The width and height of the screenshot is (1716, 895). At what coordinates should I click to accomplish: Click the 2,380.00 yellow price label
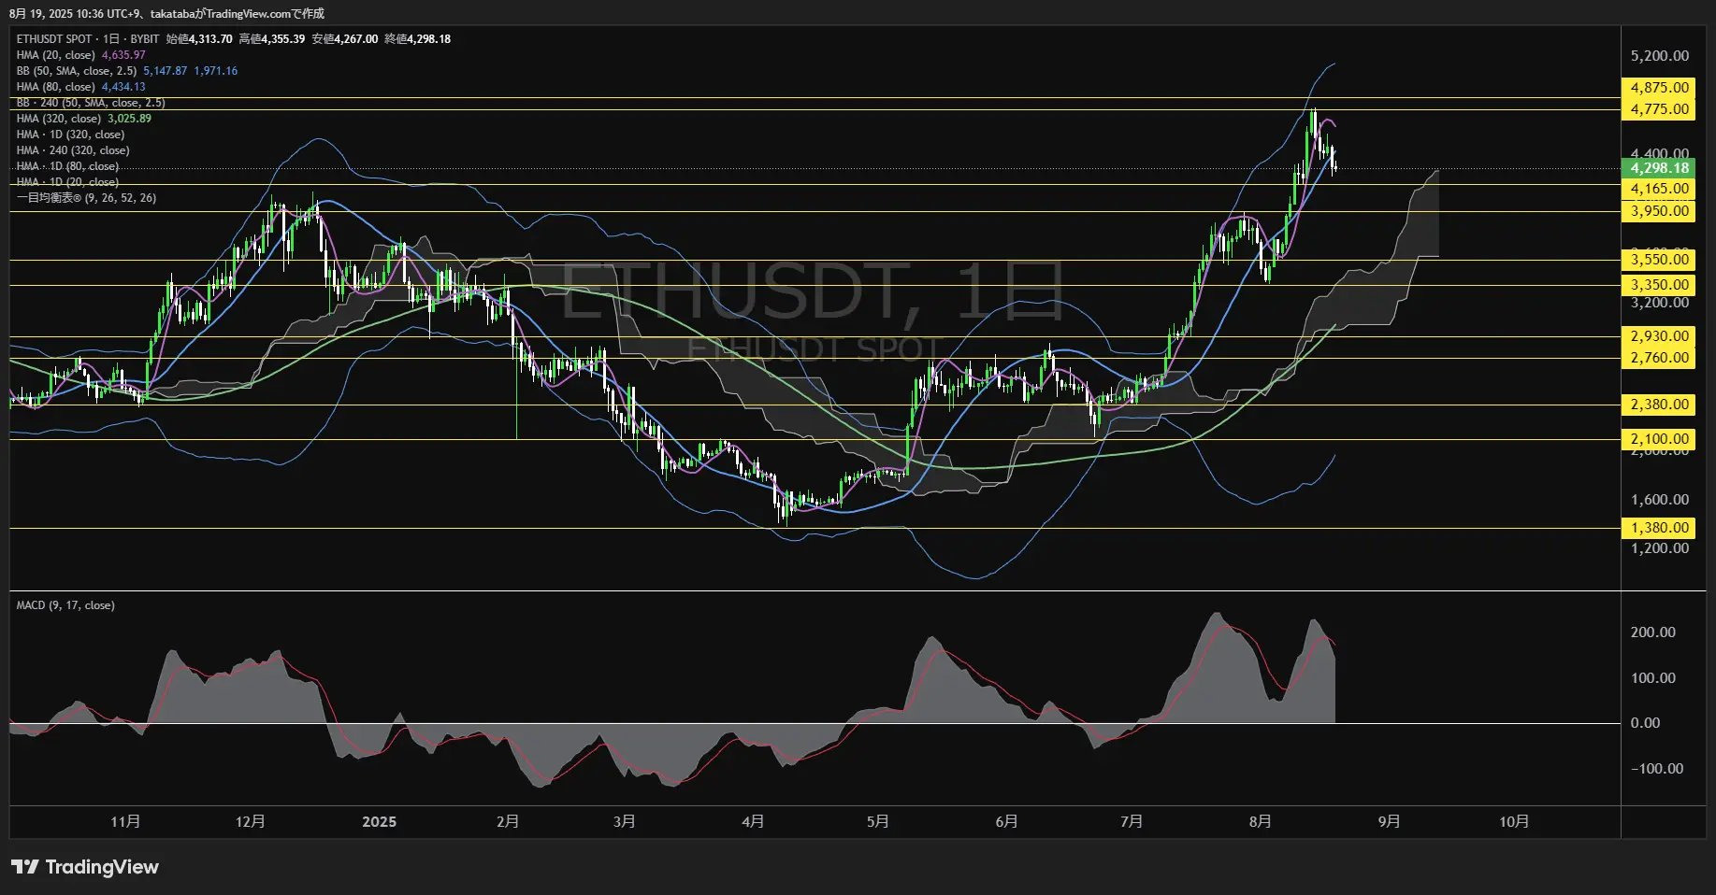pyautogui.click(x=1659, y=405)
